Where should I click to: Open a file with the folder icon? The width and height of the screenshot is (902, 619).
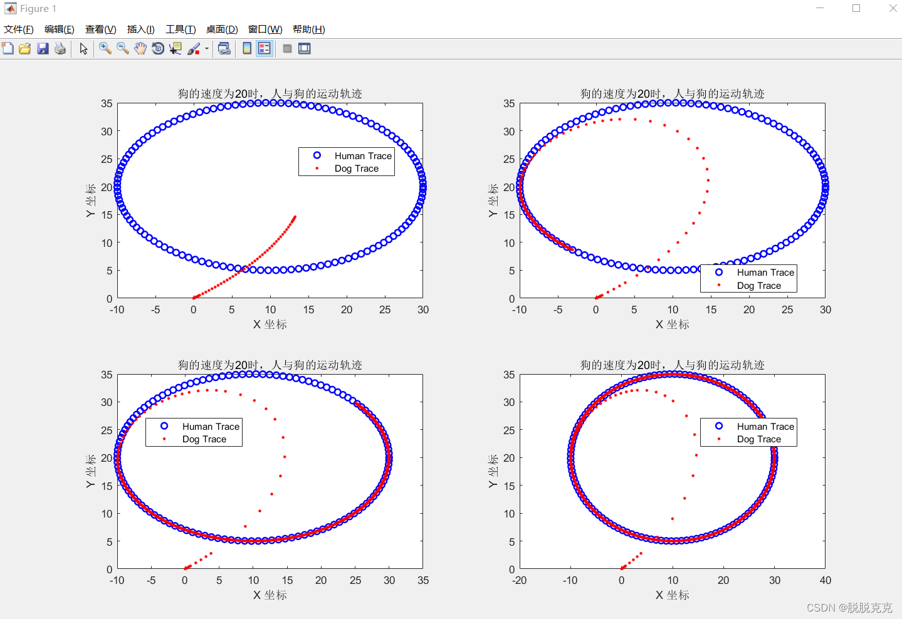point(25,48)
